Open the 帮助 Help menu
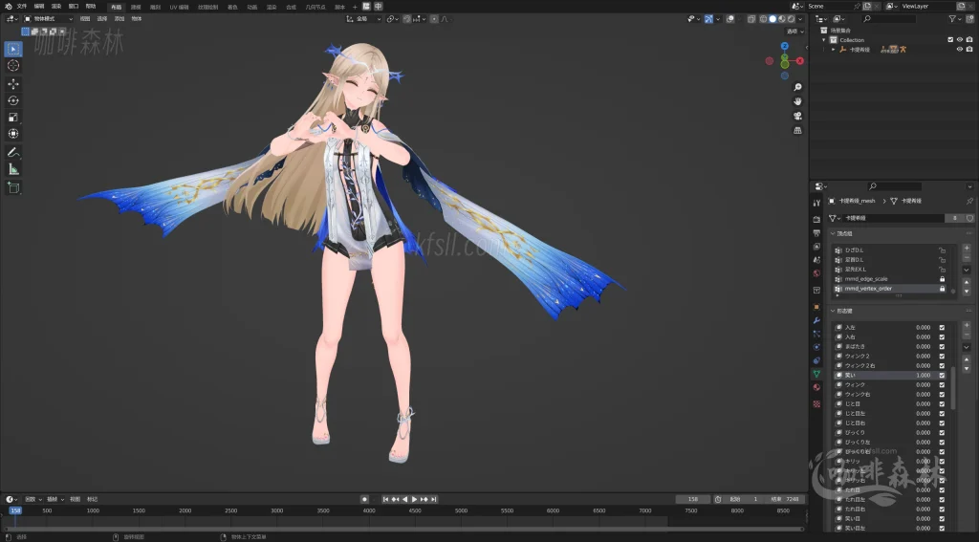Image resolution: width=979 pixels, height=542 pixels. coord(91,7)
